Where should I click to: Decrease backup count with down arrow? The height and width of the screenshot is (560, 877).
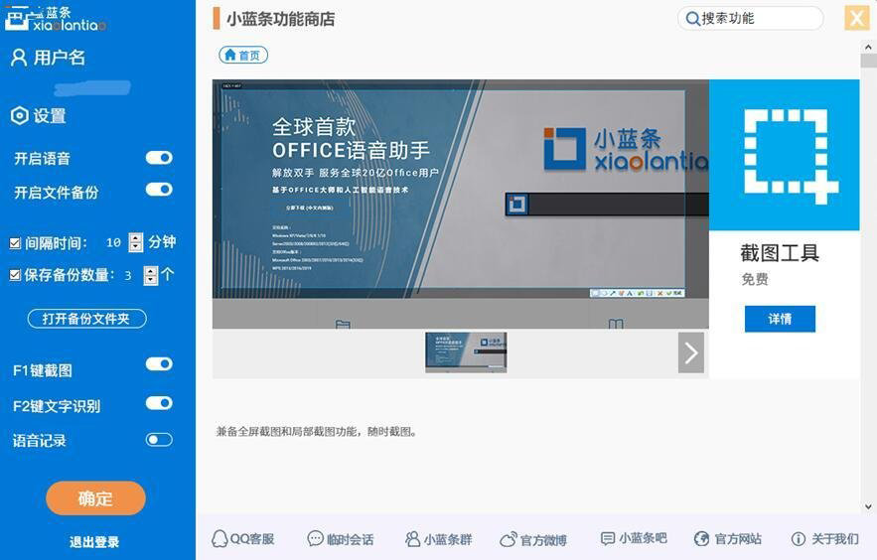150,280
